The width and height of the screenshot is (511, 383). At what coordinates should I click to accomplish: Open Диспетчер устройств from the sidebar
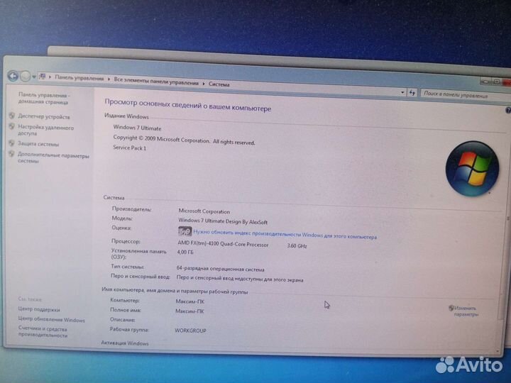[x=43, y=116]
